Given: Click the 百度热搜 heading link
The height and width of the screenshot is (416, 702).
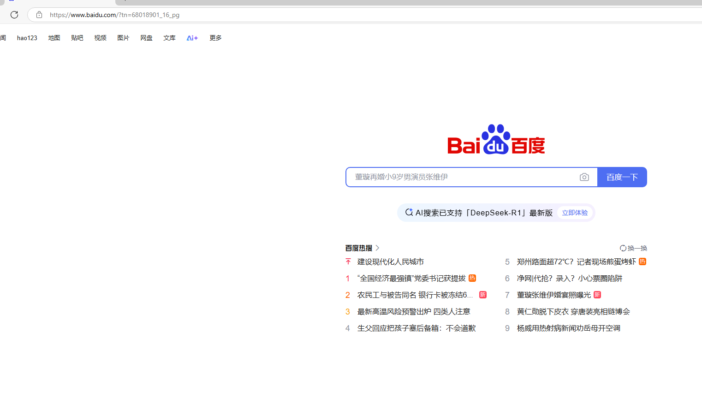Looking at the screenshot, I should [x=359, y=248].
